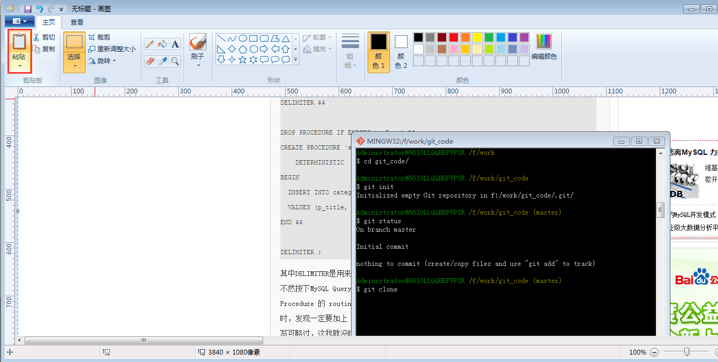This screenshot has height=362, width=718.
Task: Select 颜色 2 (Color 2) background box
Action: (x=401, y=51)
